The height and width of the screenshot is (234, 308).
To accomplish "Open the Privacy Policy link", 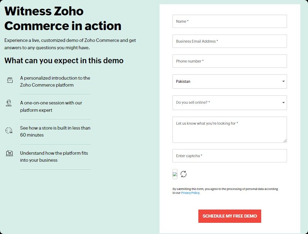I will 190,193.
